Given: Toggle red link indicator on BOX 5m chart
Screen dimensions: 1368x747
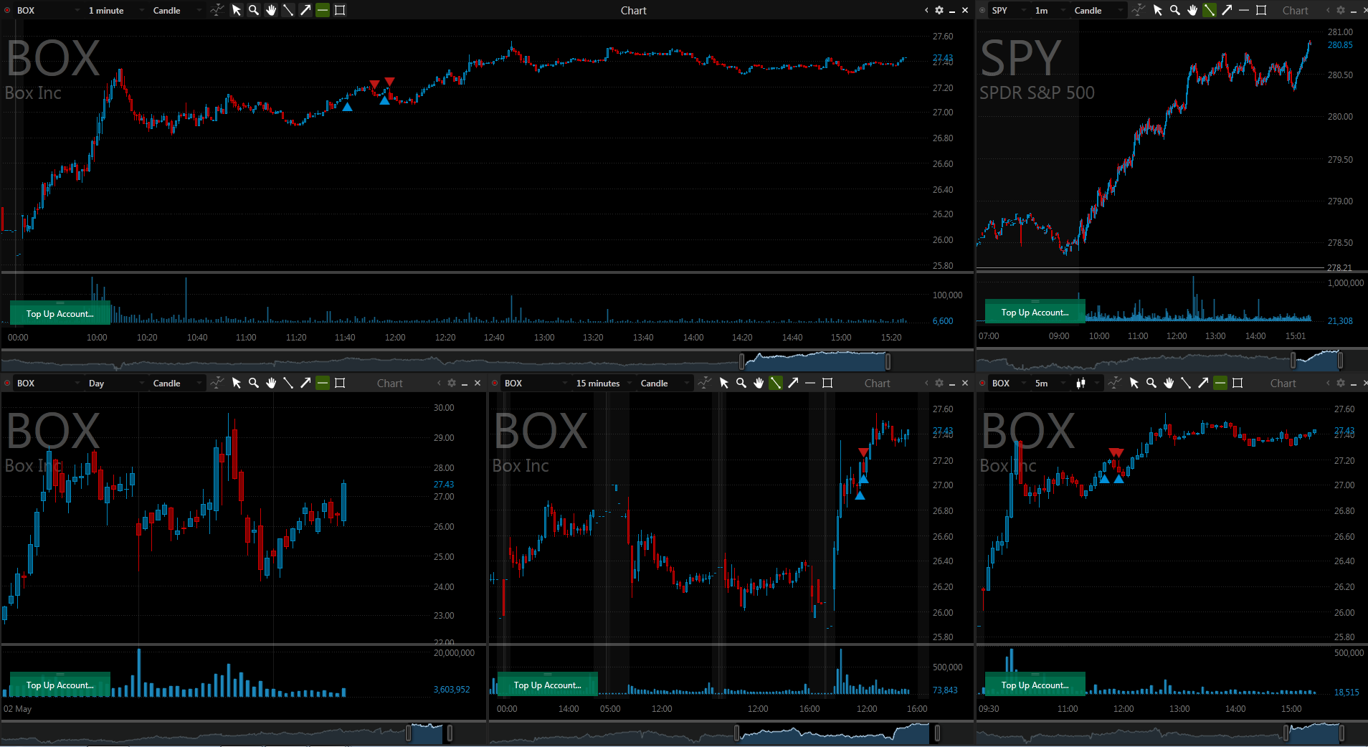Looking at the screenshot, I should click(982, 383).
